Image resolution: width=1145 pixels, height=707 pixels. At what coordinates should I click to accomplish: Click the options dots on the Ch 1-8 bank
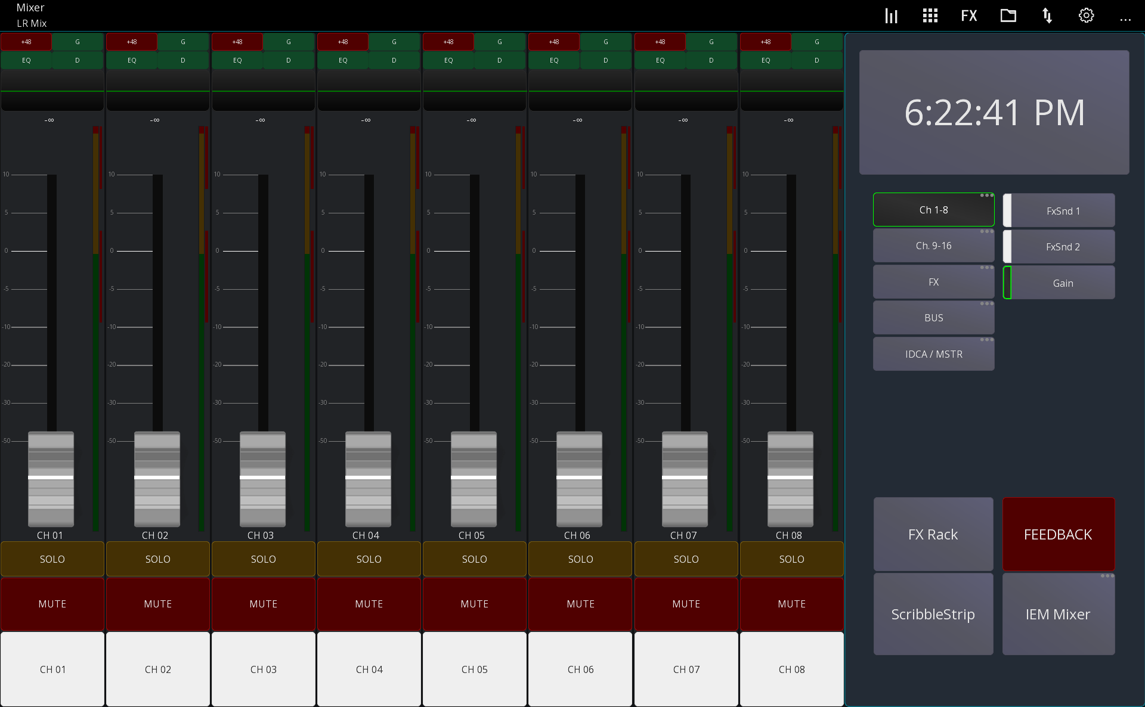click(987, 195)
